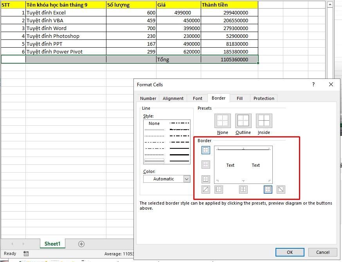Apply the Inside border preset

tap(263, 122)
